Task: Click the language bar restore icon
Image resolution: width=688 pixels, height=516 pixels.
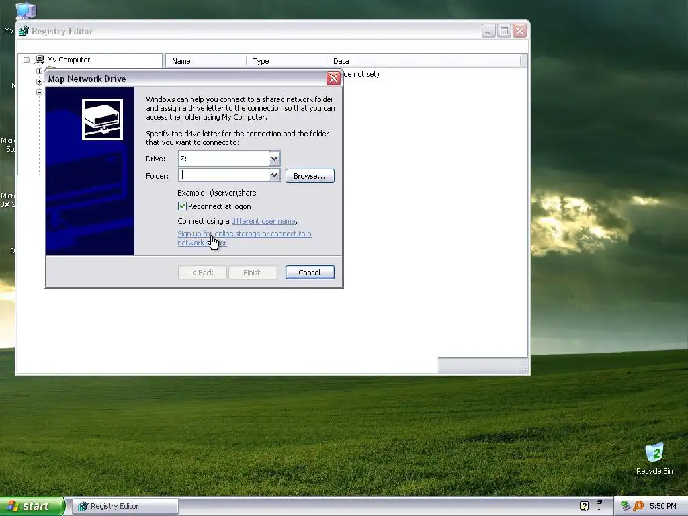Action: tap(599, 502)
